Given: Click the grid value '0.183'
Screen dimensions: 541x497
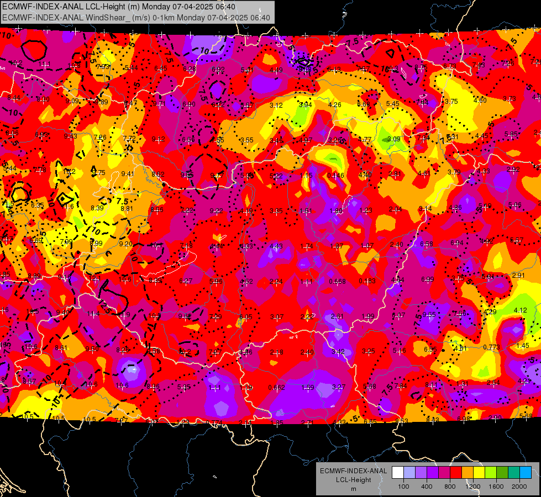Looking at the screenshot, I should point(367,281).
